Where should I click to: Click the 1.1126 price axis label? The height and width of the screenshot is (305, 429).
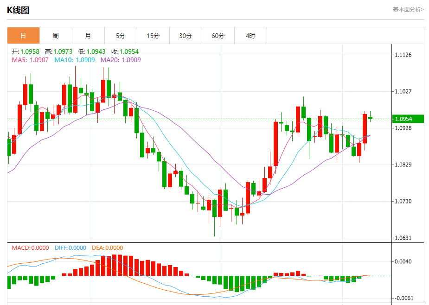coord(403,55)
